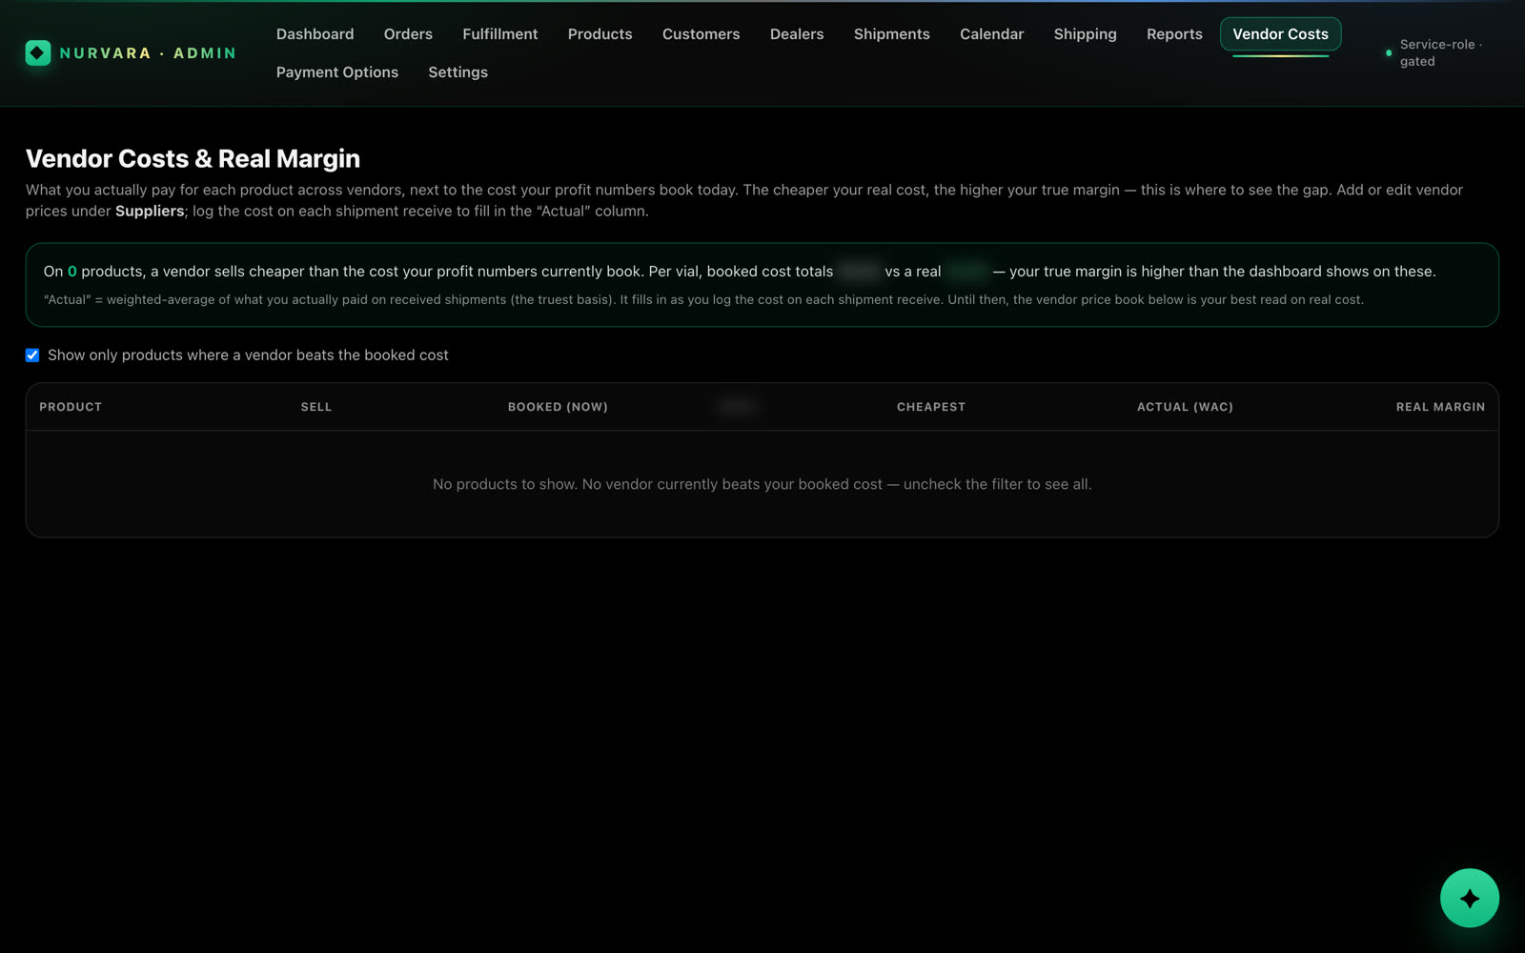
Task: Click the CHEAPEST column header
Action: [930, 407]
